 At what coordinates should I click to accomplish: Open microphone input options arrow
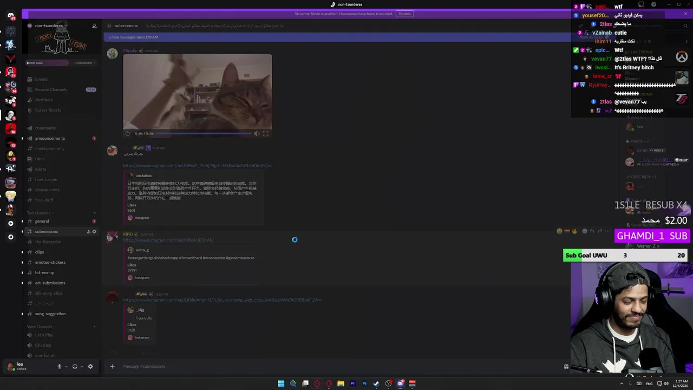(67, 366)
